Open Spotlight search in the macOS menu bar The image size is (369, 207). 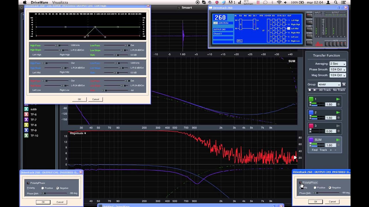[x=336, y=2]
